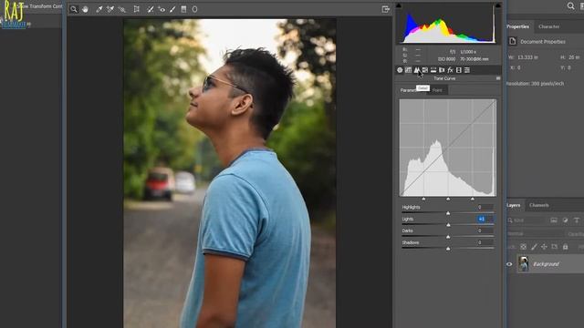The width and height of the screenshot is (584, 328).
Task: Pick the White Balance eyedropper tool
Action: pyautogui.click(x=99, y=9)
